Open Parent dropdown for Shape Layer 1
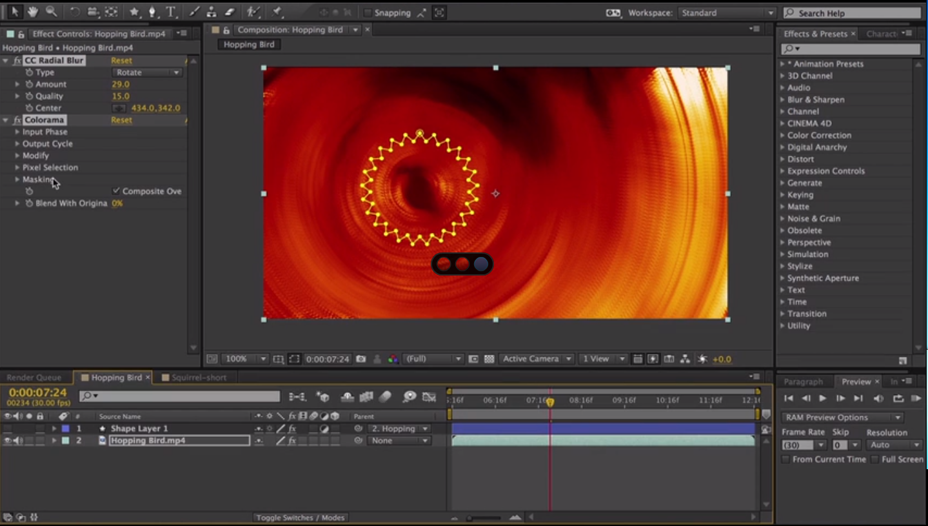The width and height of the screenshot is (928, 526). pos(399,429)
